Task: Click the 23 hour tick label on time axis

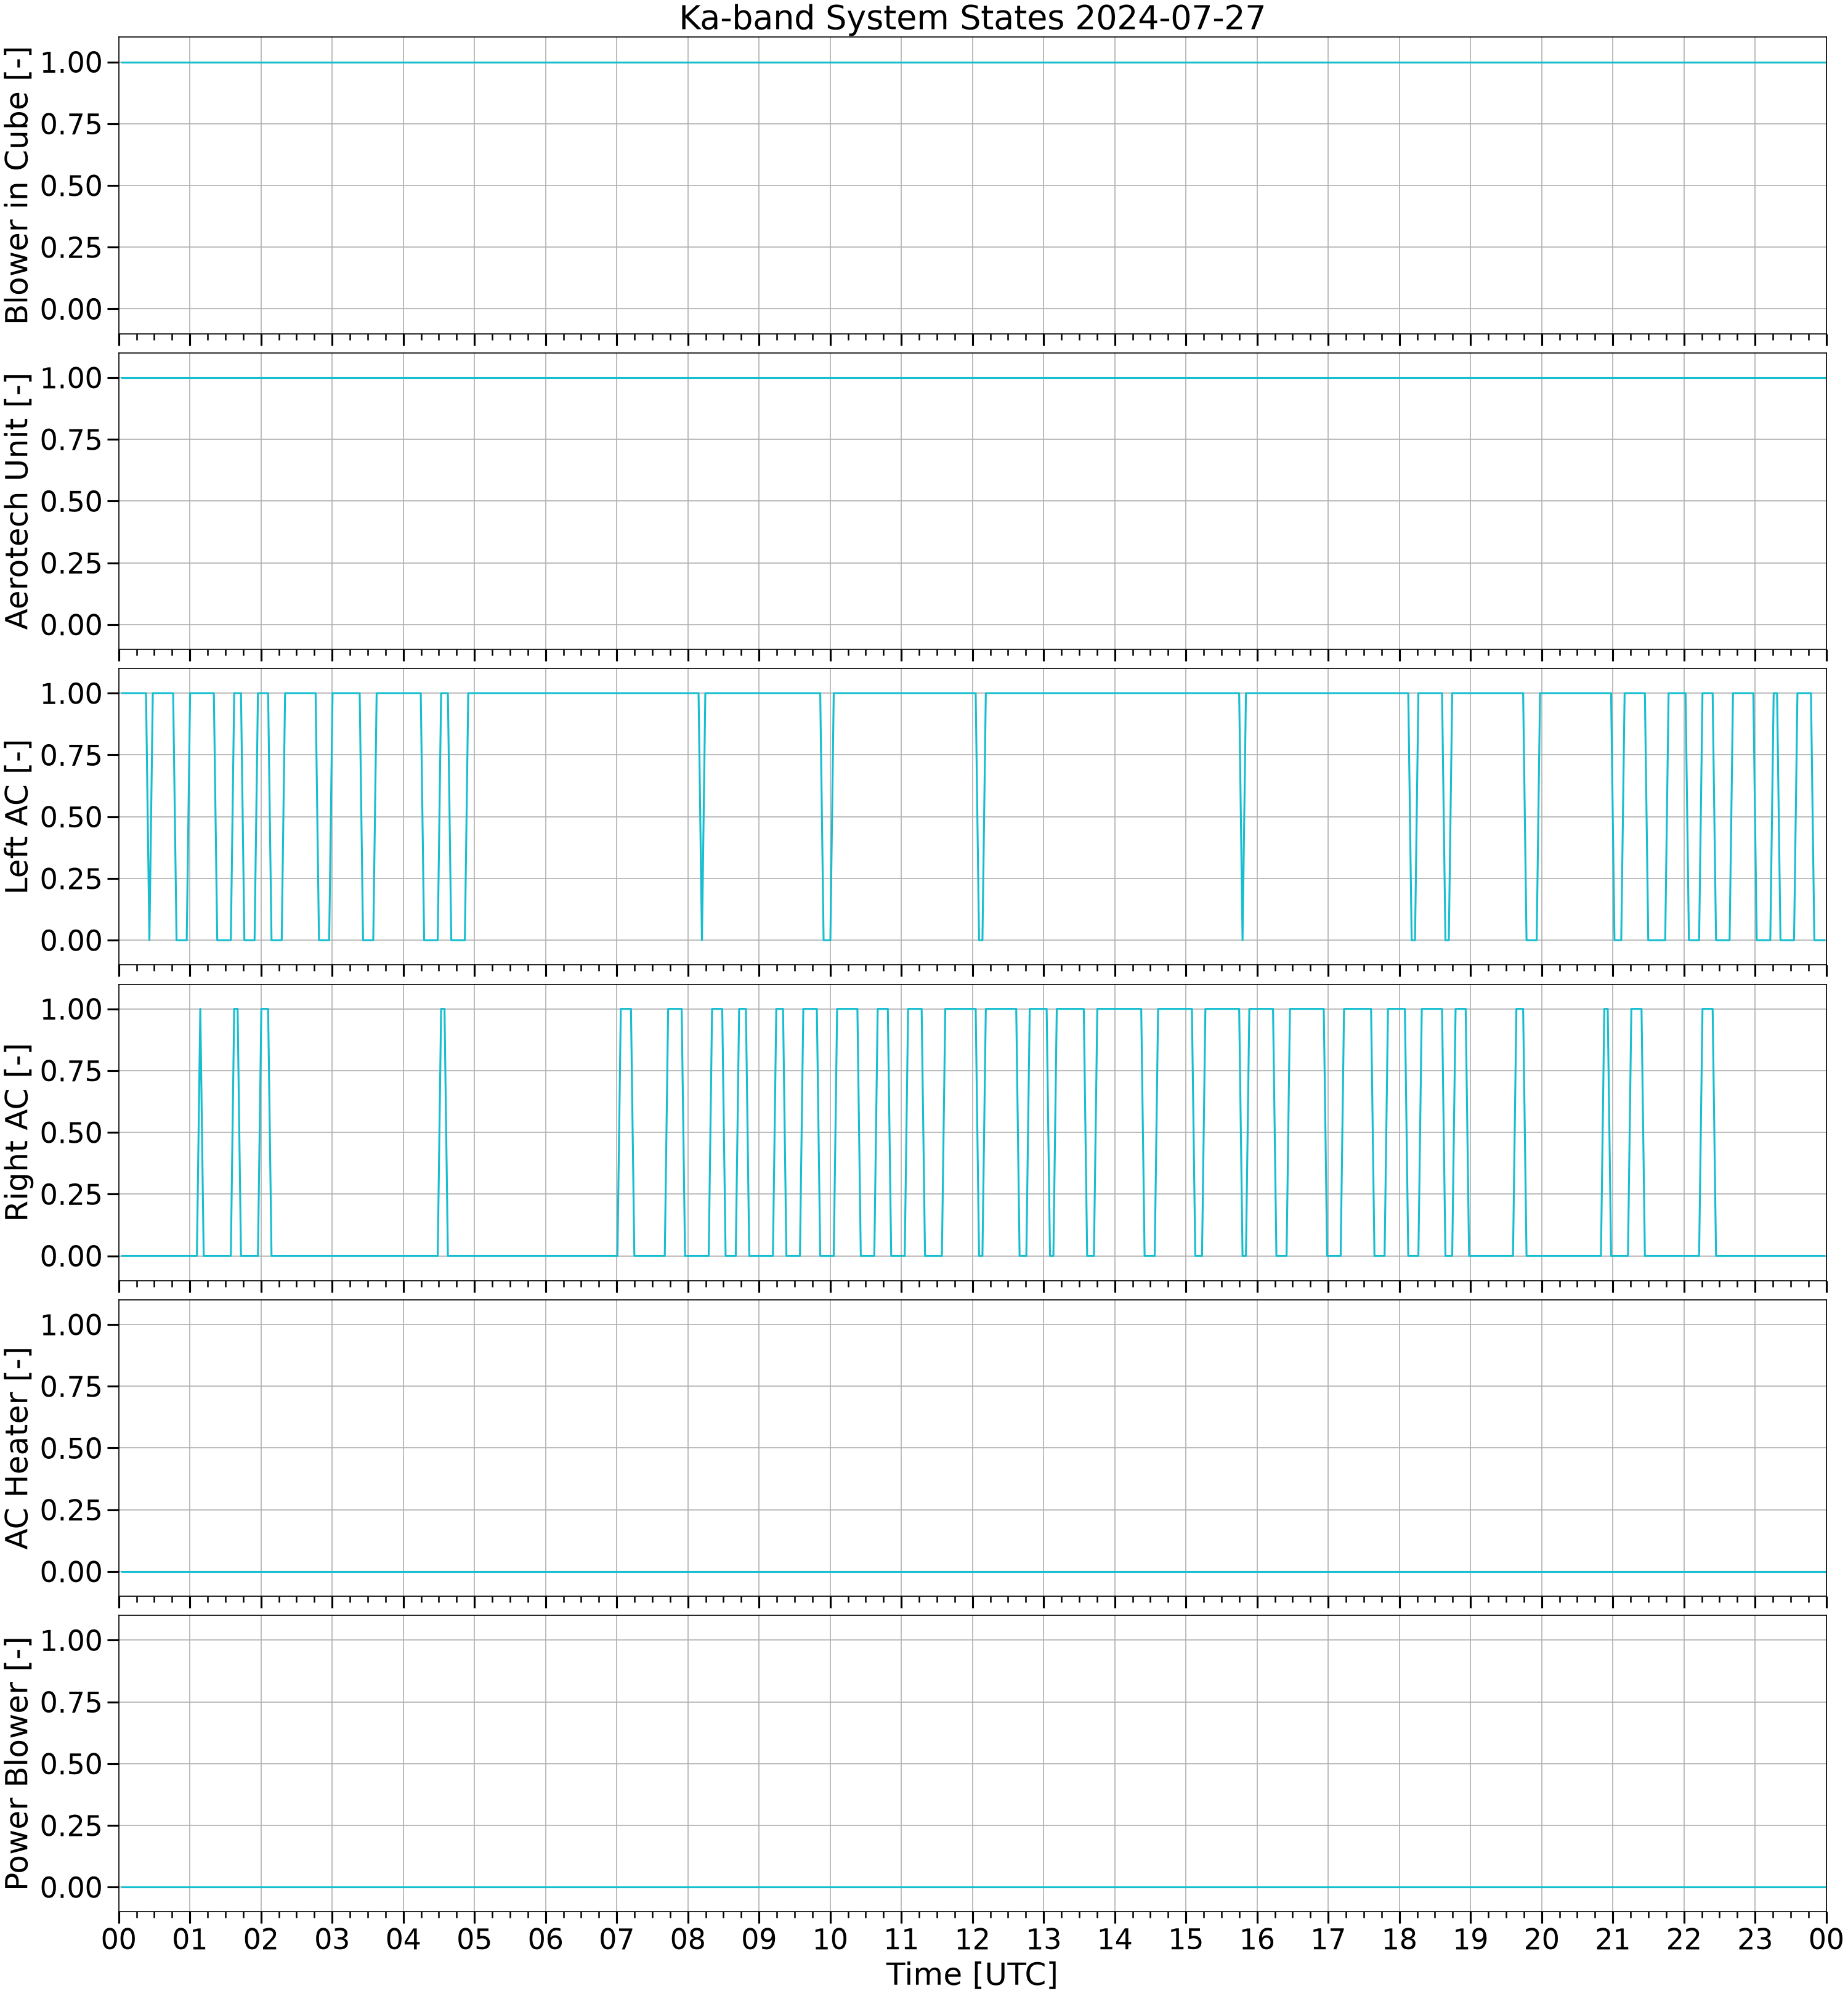Action: click(1755, 1939)
